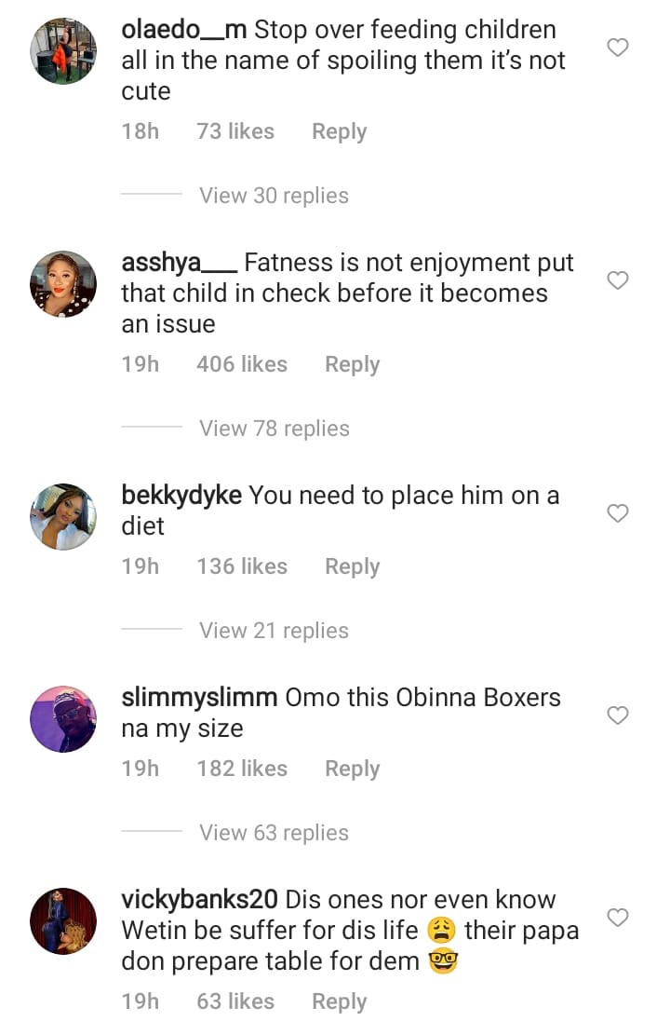
Task: Like olaedo__m's comment with the heart
Action: click(618, 48)
